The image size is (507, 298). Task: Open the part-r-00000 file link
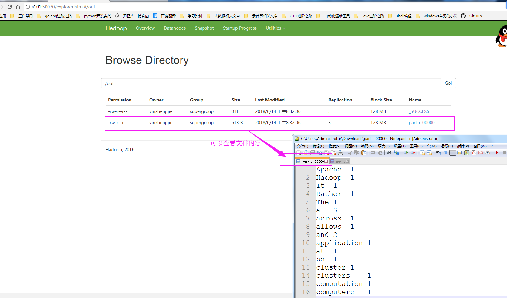click(421, 123)
